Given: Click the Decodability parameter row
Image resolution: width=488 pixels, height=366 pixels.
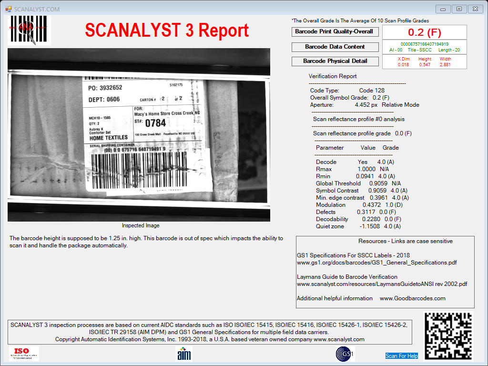Looking at the screenshot, I should (358, 219).
